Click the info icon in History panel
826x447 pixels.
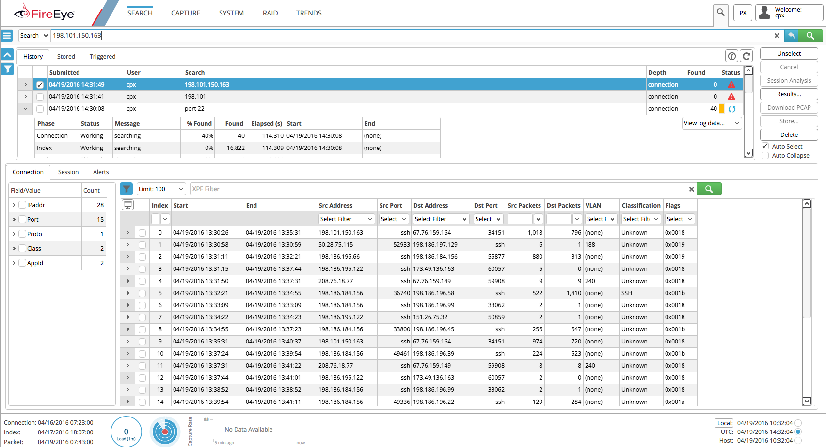732,56
